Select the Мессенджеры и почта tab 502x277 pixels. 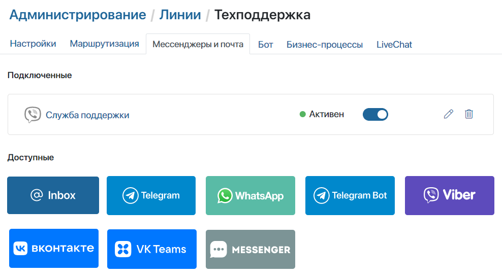198,44
